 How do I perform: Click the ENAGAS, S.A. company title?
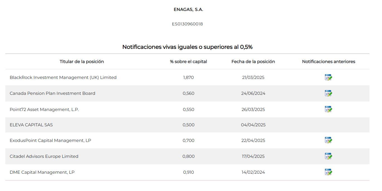click(188, 9)
